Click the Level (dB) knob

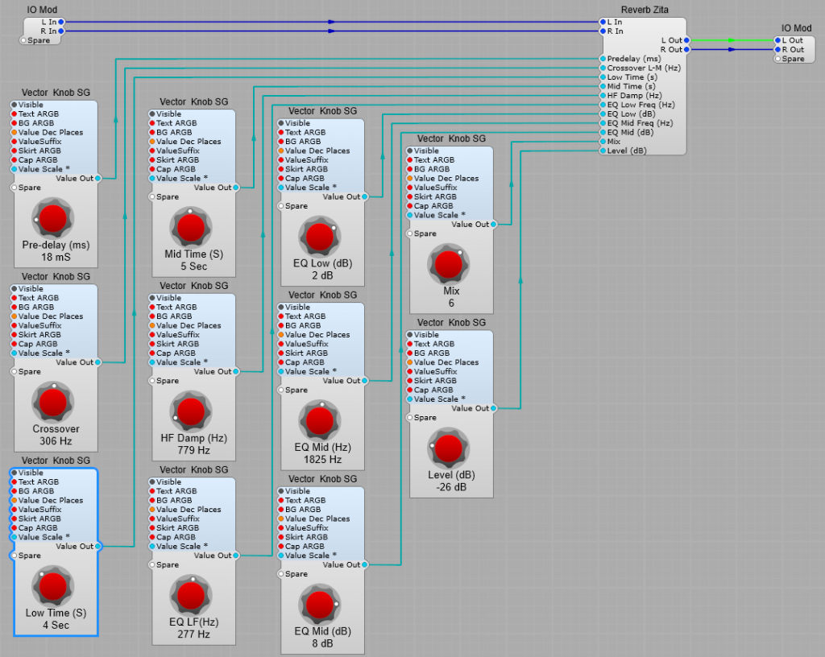point(449,449)
